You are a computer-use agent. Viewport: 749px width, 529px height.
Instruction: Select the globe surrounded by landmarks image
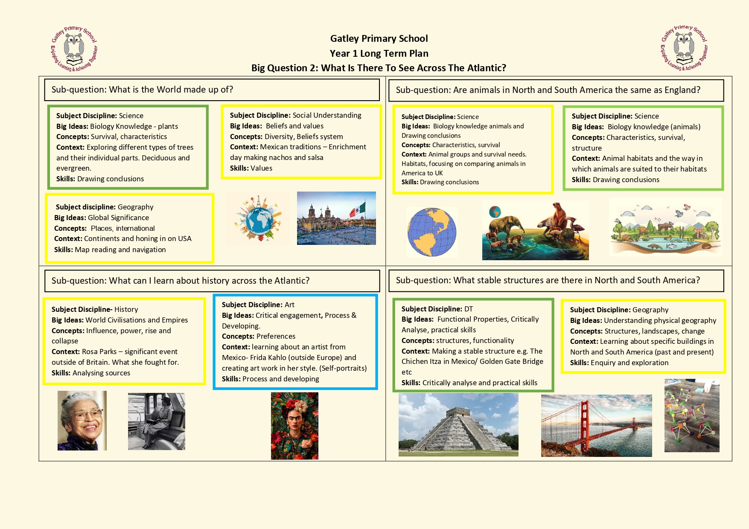259,218
